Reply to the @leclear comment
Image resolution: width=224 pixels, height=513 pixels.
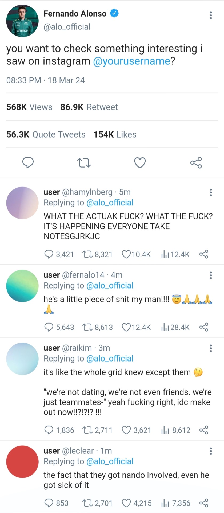[49, 503]
